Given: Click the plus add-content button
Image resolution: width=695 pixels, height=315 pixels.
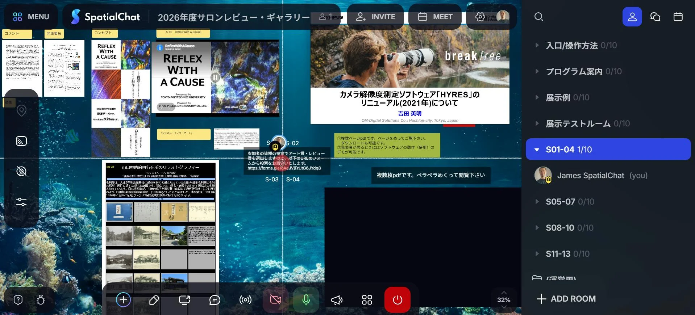Looking at the screenshot, I should click(123, 299).
